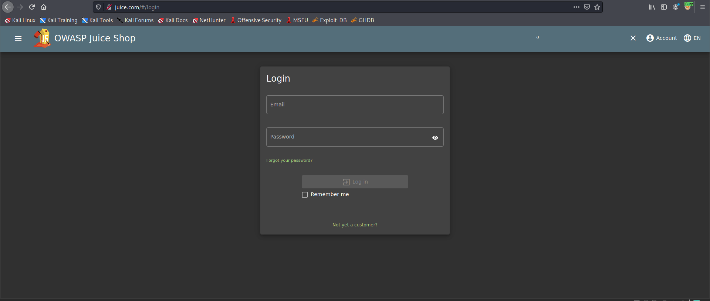
Task: Open the EN language selector
Action: pyautogui.click(x=692, y=38)
